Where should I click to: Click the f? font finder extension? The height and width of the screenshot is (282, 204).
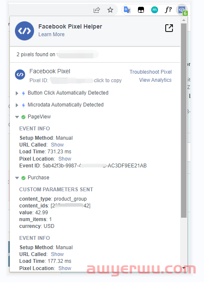pyautogui.click(x=168, y=10)
